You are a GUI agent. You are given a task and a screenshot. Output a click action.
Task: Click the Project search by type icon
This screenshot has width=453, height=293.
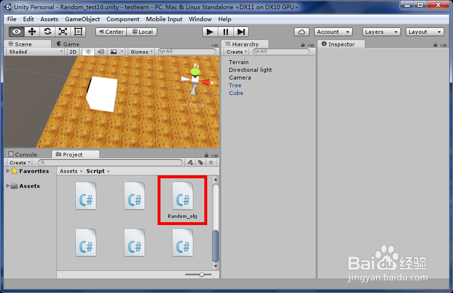pos(190,163)
